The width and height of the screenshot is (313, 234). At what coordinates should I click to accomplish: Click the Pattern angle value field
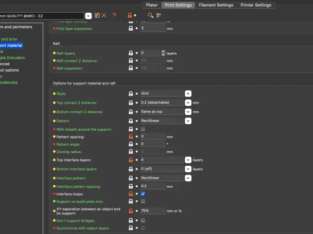(153, 144)
